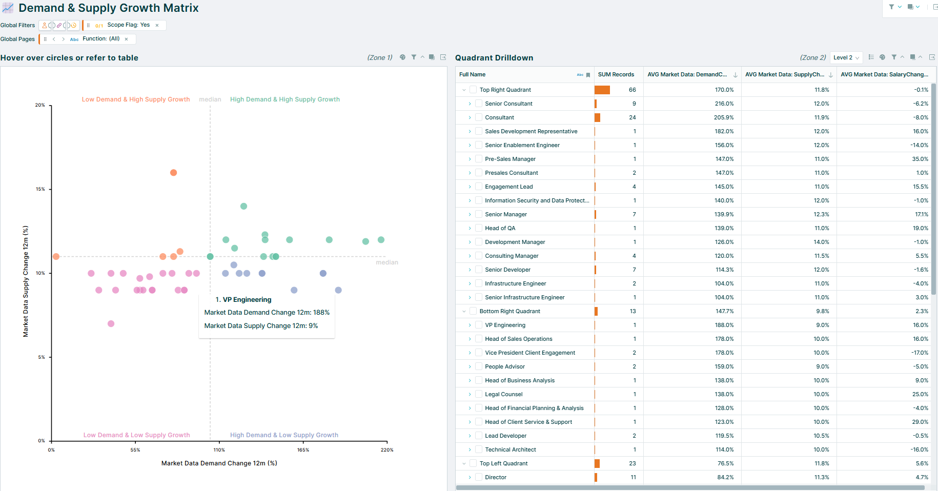Open the Level 2 dropdown
Screen dimensions: 938x491
pyautogui.click(x=846, y=57)
